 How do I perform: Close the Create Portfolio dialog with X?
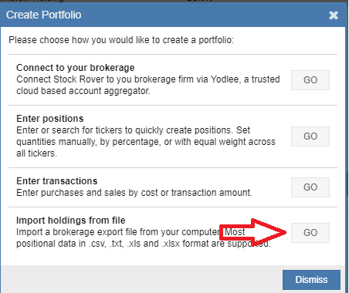coord(334,15)
